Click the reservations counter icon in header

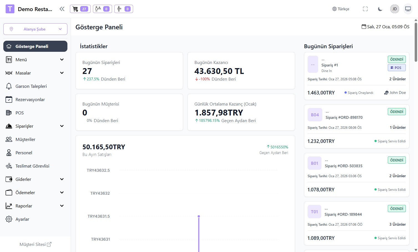pyautogui.click(x=102, y=9)
